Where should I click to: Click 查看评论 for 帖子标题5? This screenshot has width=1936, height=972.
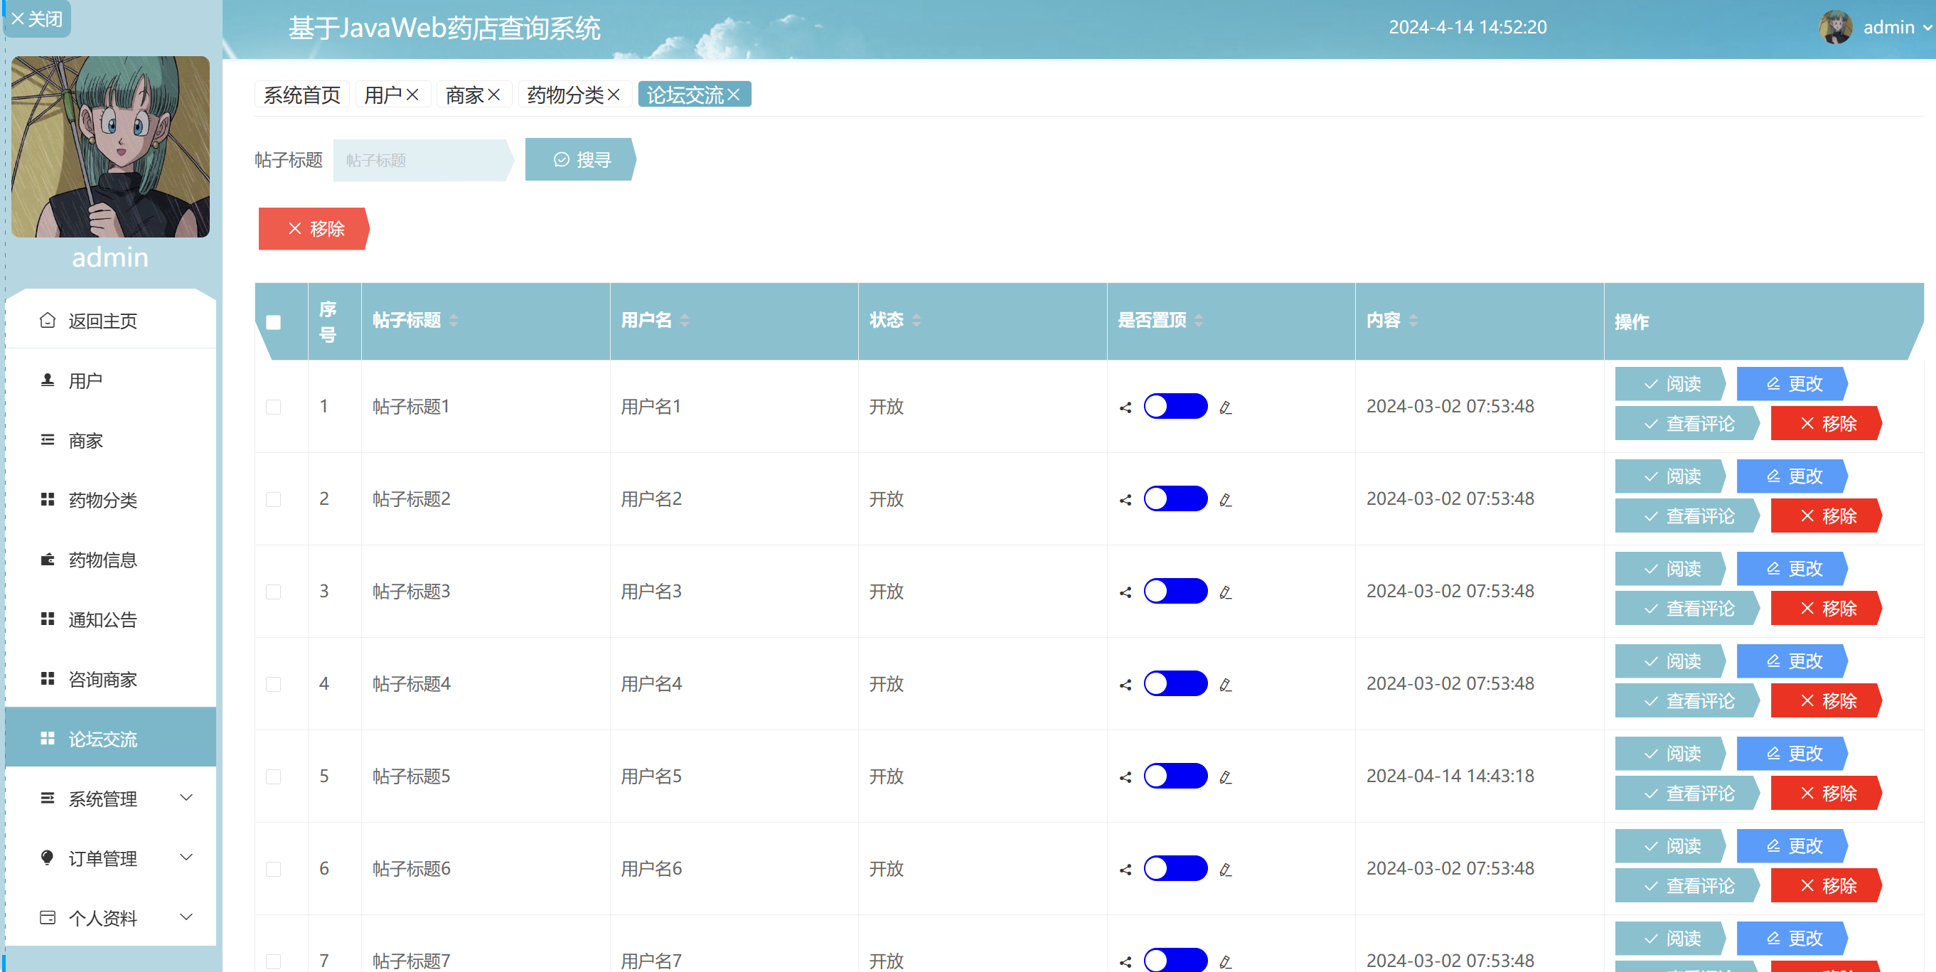point(1688,793)
